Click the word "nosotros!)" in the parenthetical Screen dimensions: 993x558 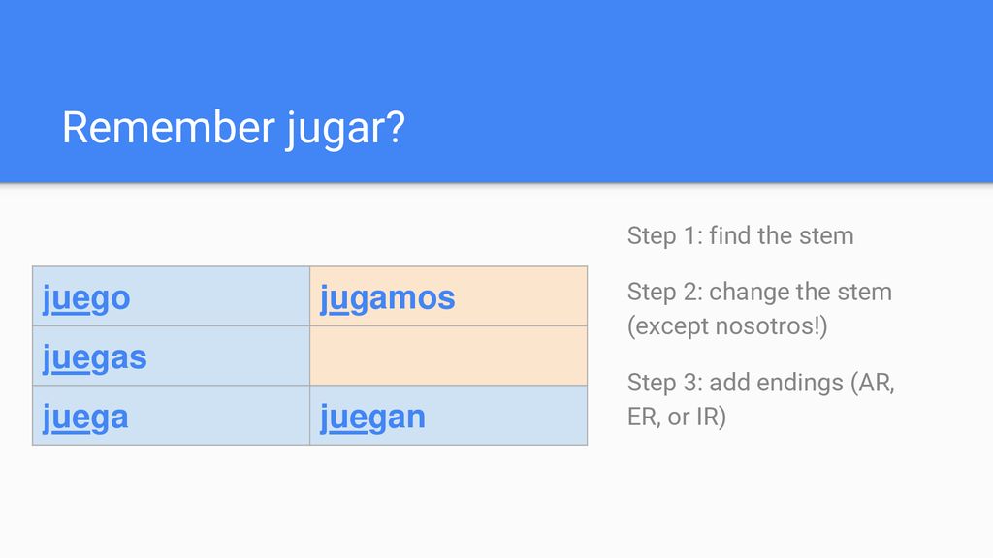[x=771, y=326]
